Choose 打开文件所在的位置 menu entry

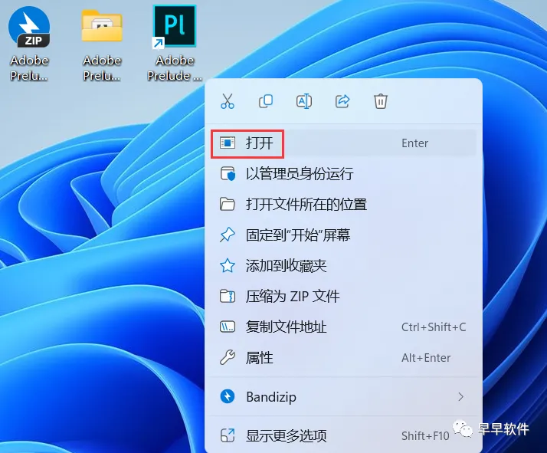344,205
